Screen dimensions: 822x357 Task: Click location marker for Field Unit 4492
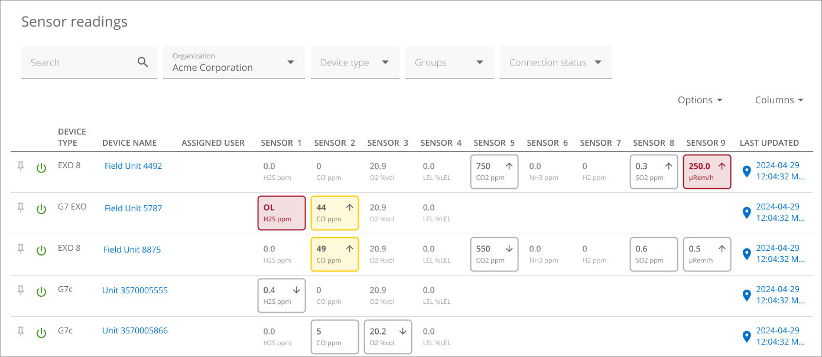(746, 171)
